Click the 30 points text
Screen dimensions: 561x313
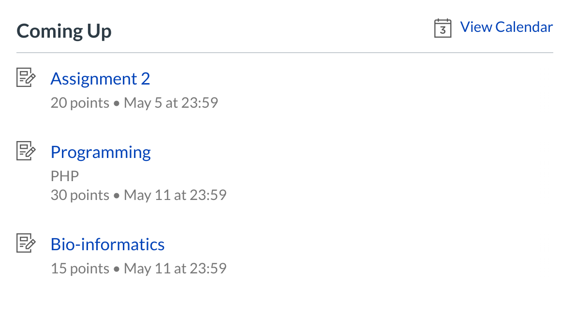click(80, 195)
